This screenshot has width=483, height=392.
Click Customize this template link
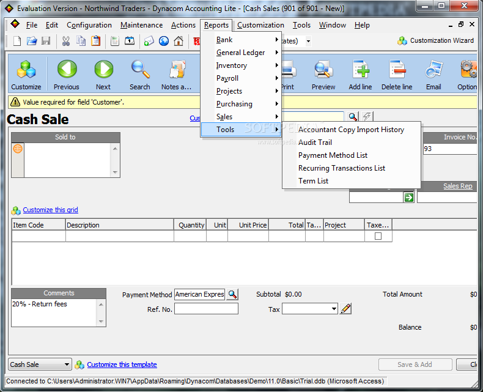[122, 364]
